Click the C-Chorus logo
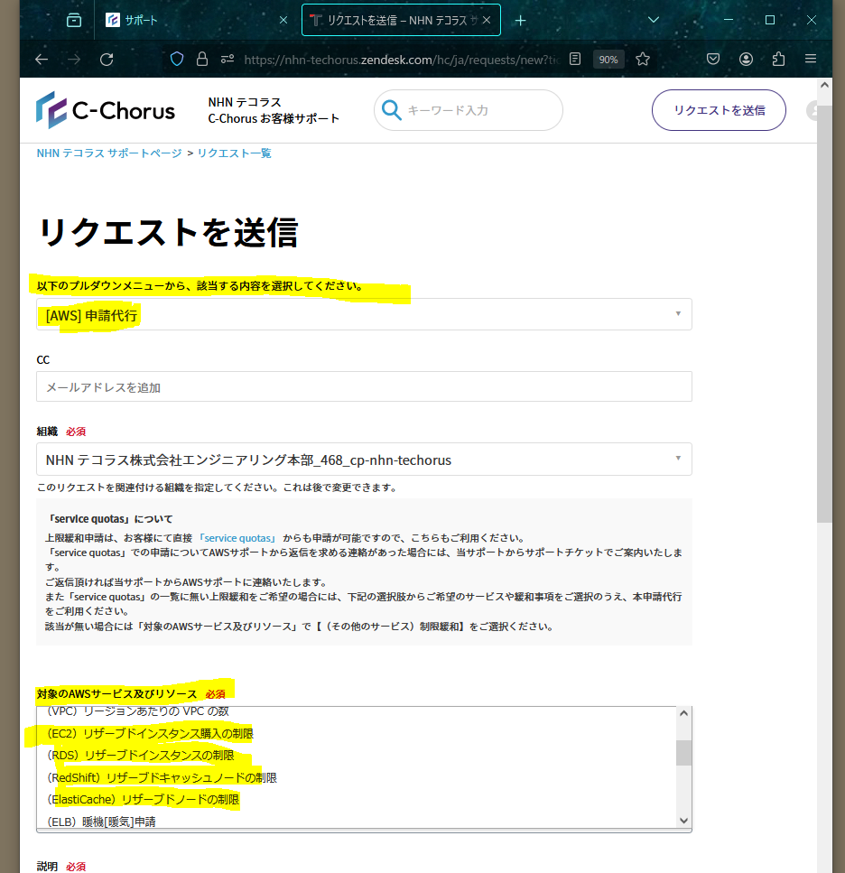Image resolution: width=845 pixels, height=873 pixels. tap(106, 110)
